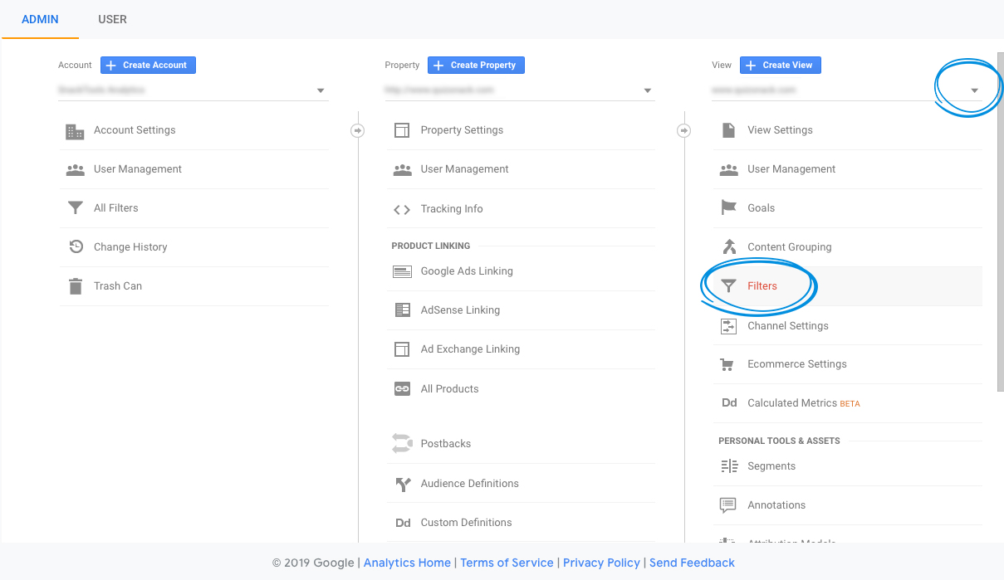This screenshot has height=580, width=1004.
Task: Open the Analytics Home footer link
Action: (x=407, y=563)
